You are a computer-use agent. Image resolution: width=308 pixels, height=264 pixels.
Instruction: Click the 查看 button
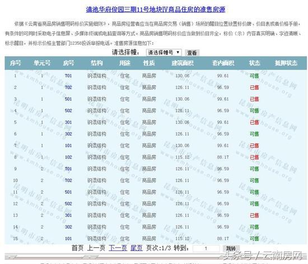(x=192, y=53)
